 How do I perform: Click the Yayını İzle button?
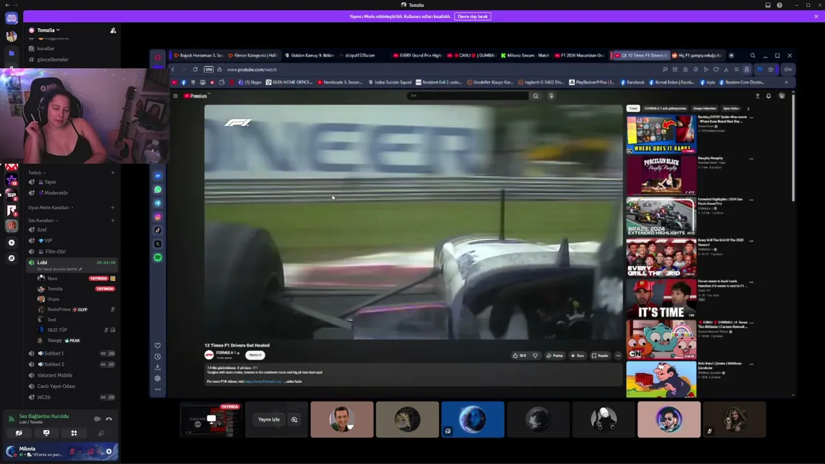coord(269,420)
